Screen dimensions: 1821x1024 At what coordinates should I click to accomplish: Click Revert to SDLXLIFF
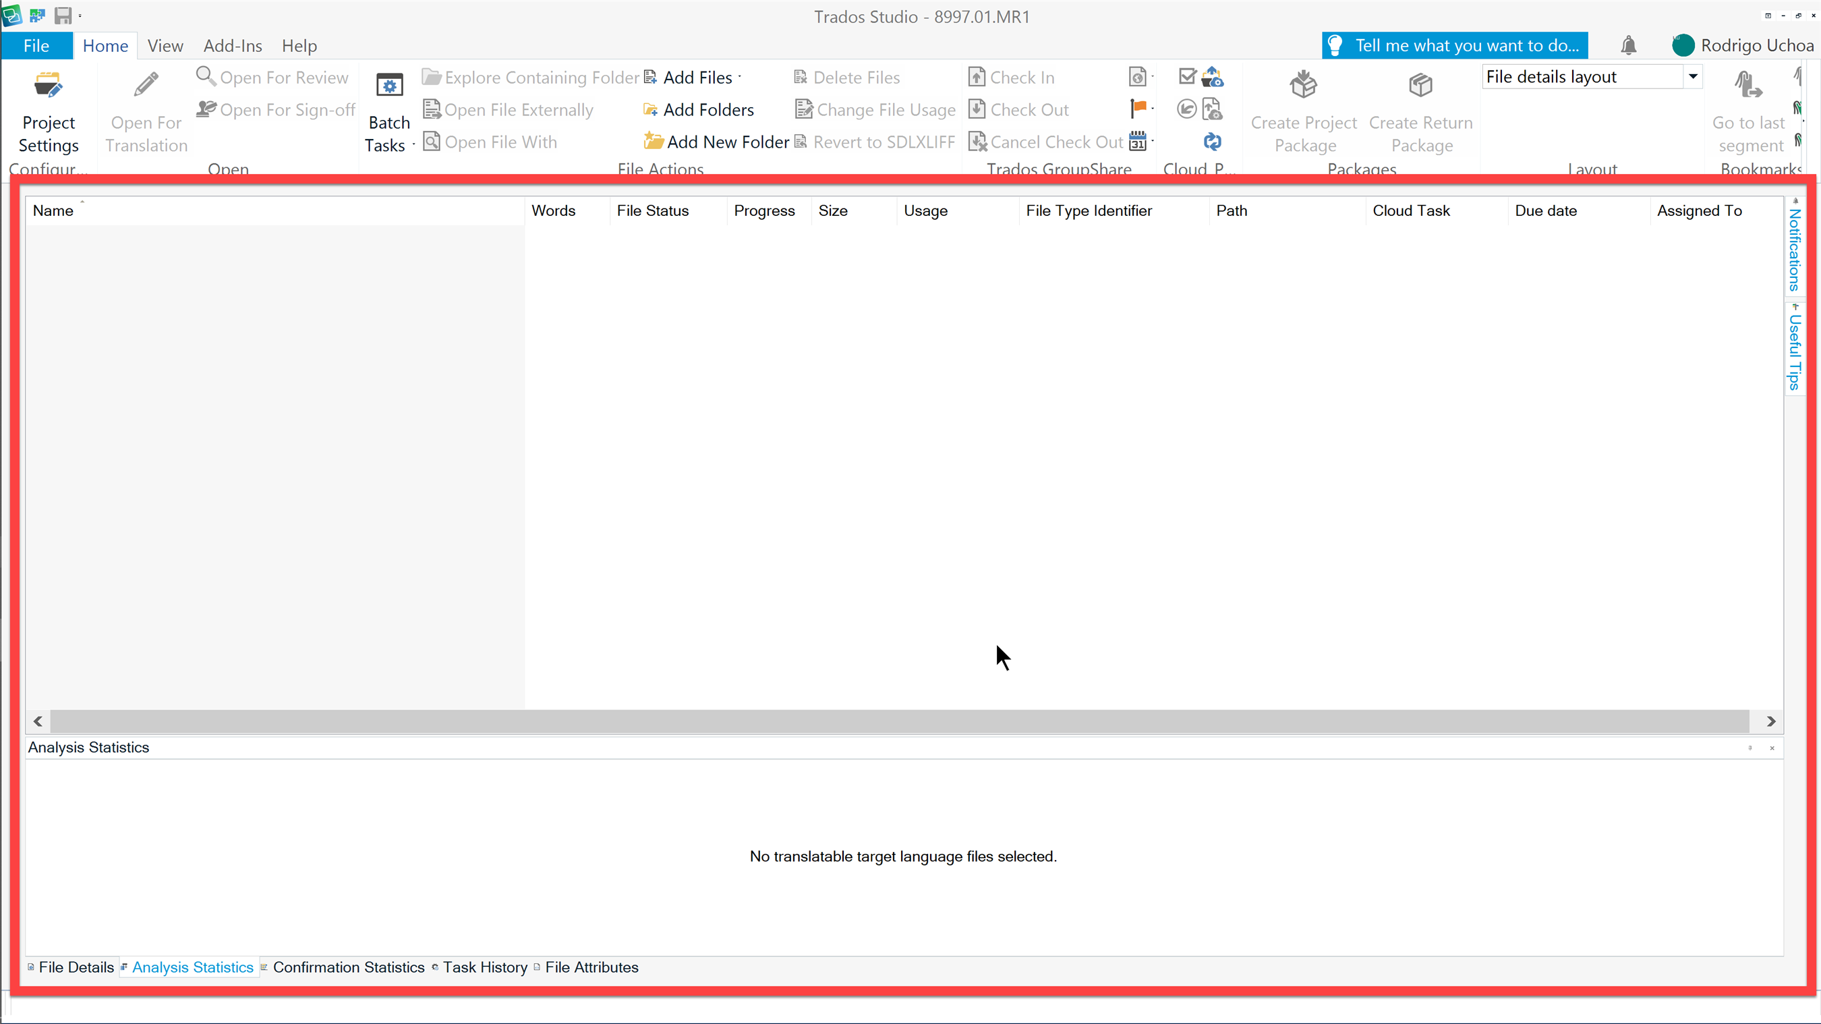pyautogui.click(x=875, y=142)
